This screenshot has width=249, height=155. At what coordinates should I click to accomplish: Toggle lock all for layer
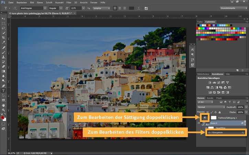pyautogui.click(x=219, y=112)
